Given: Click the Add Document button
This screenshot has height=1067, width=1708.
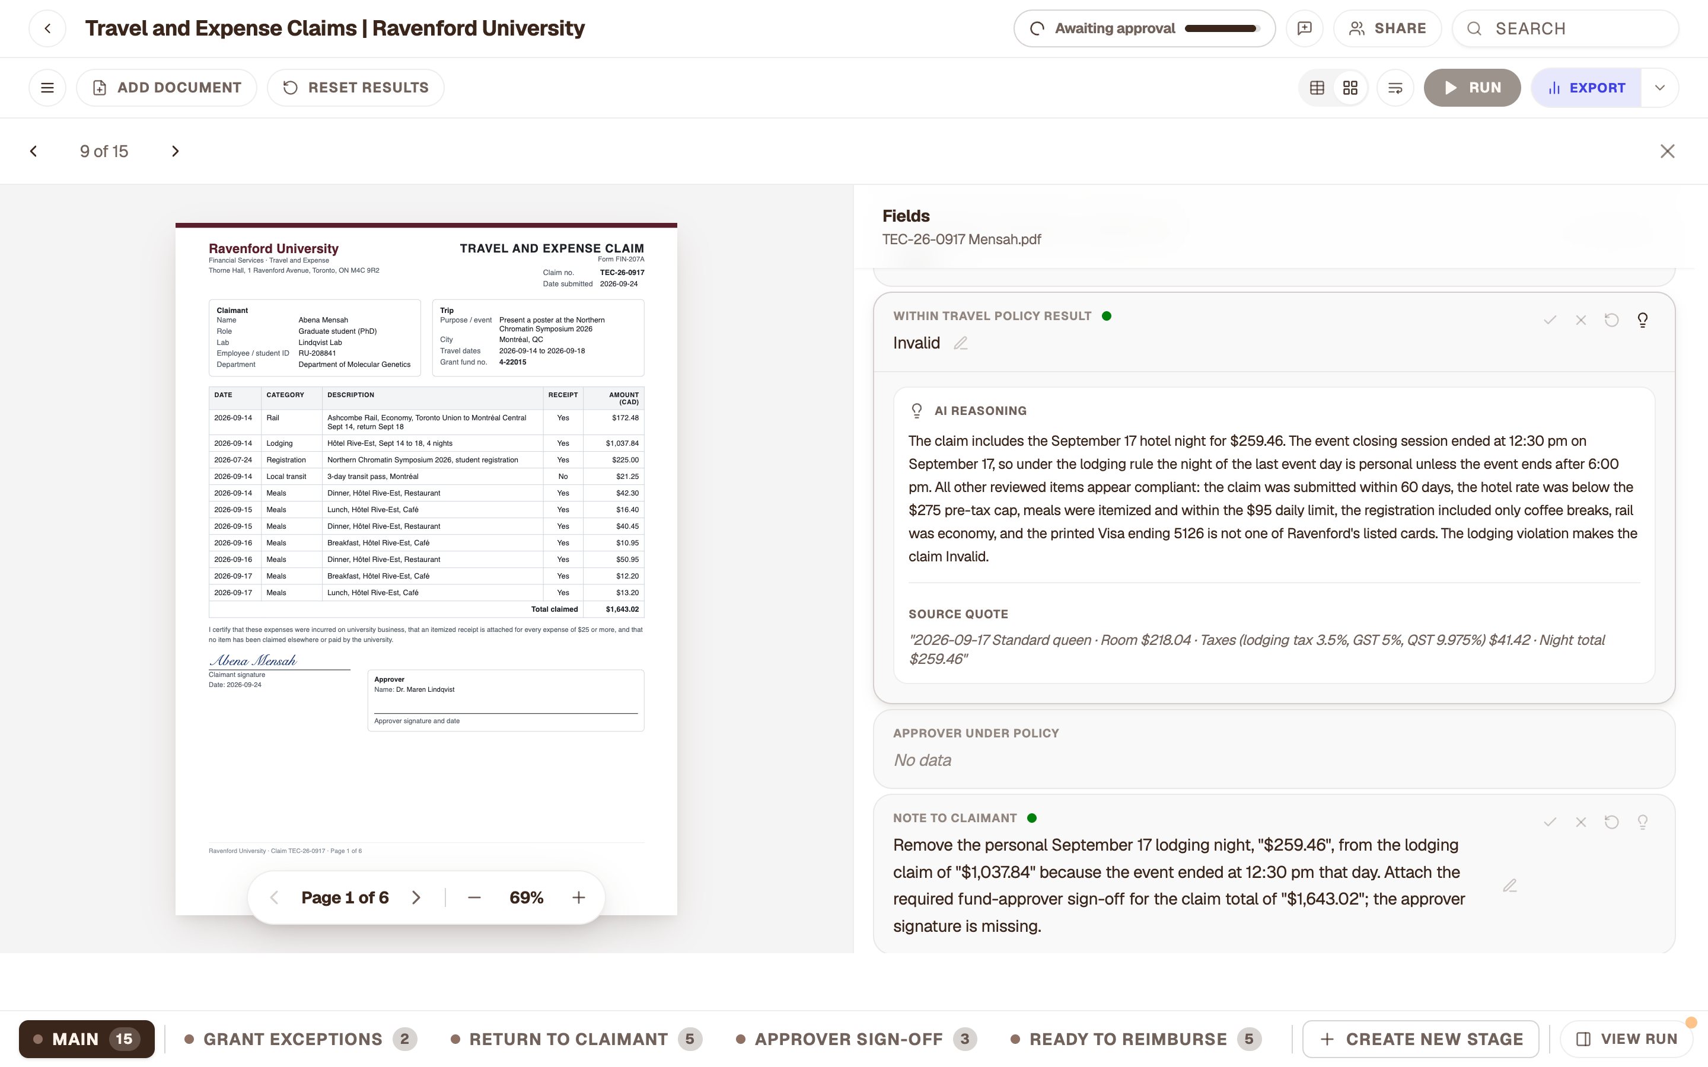Looking at the screenshot, I should click(x=167, y=88).
